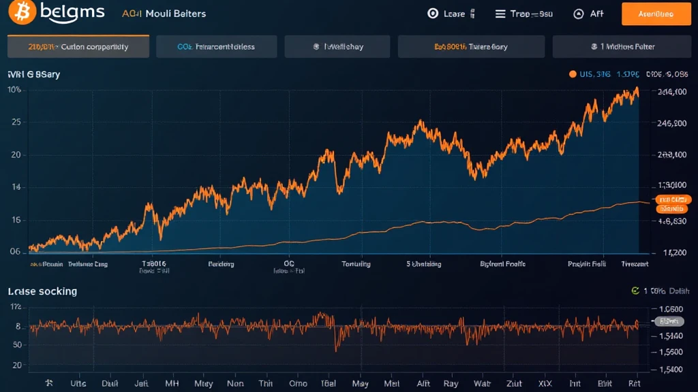Open the Tiltere Sary tab
The width and height of the screenshot is (698, 392).
coord(471,47)
